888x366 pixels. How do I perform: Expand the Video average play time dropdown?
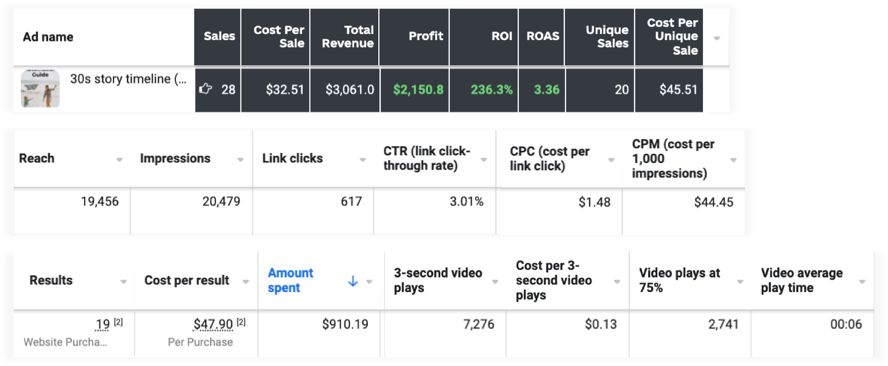tap(862, 282)
